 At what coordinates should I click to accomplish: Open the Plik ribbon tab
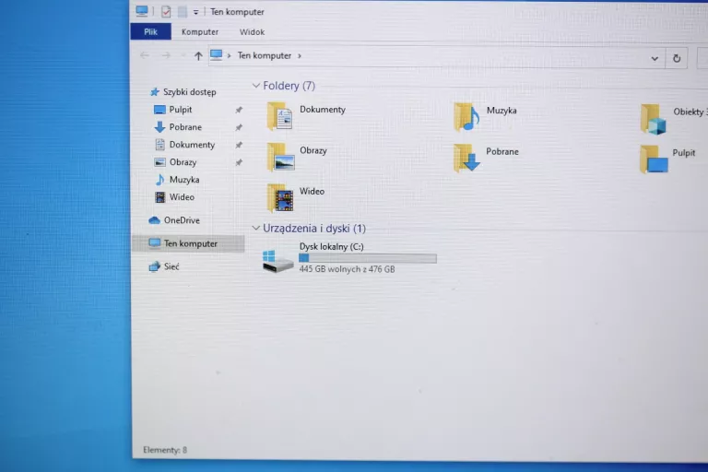150,31
